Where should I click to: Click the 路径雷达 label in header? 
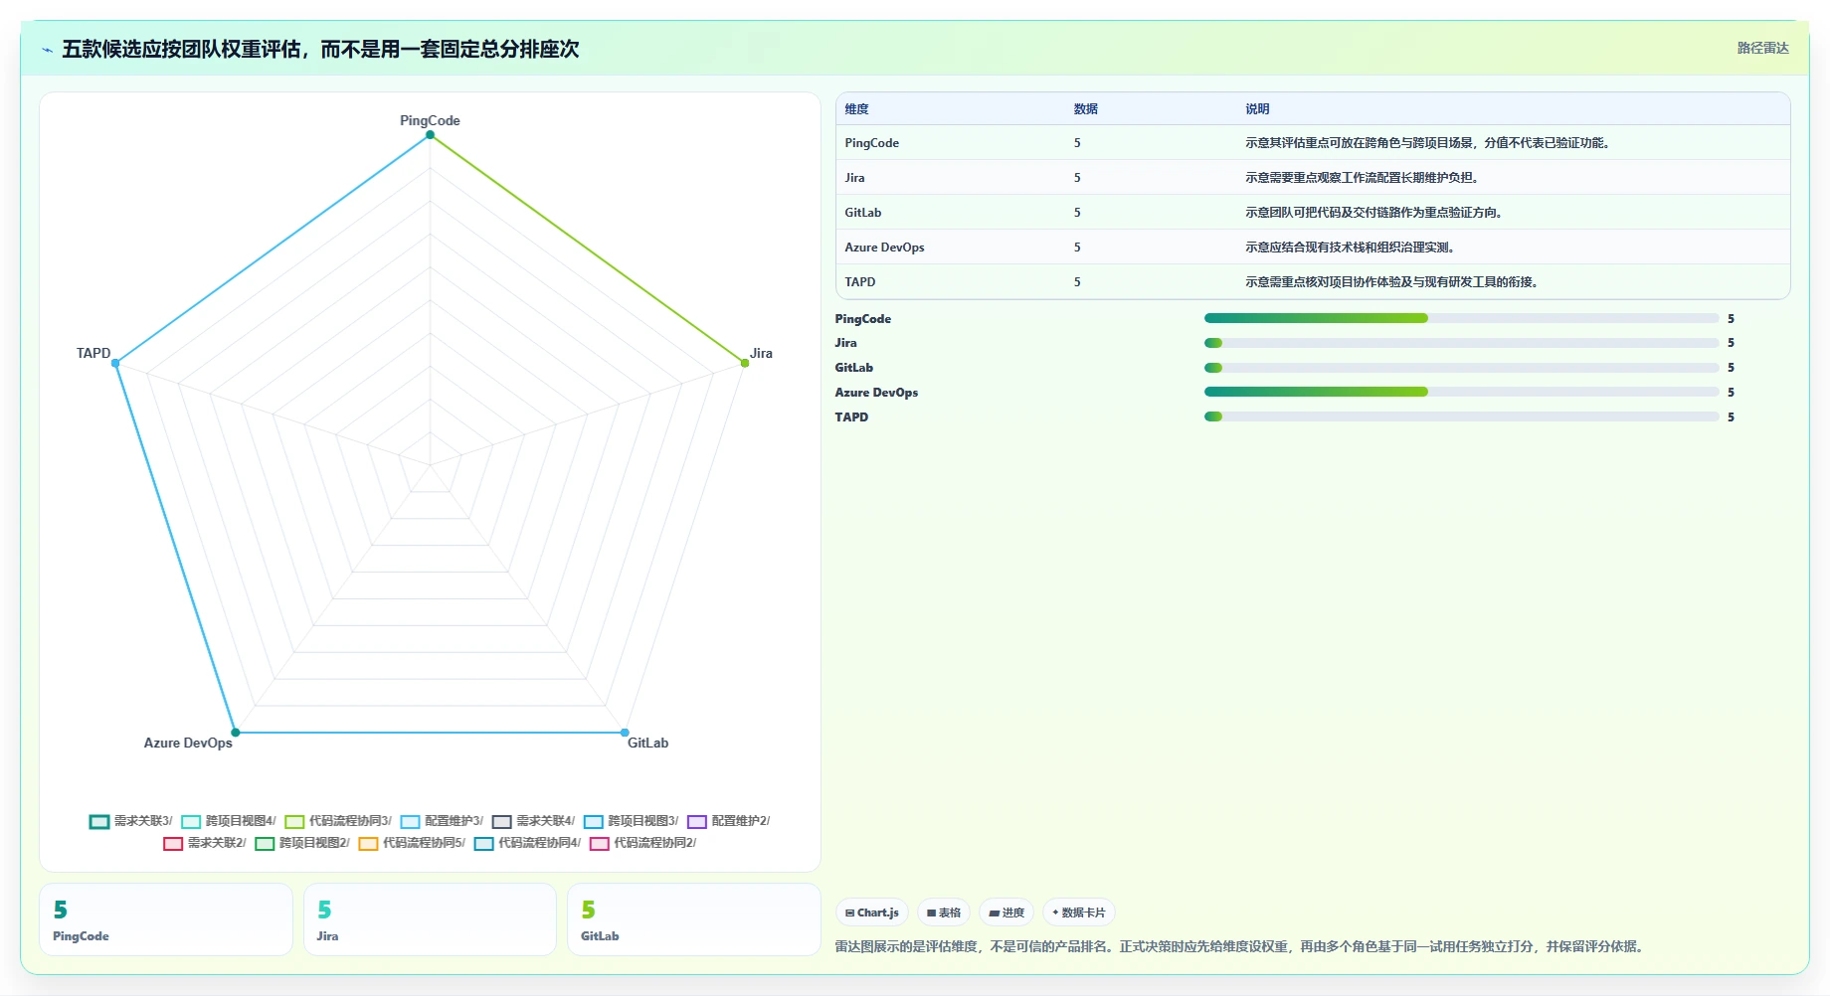click(1762, 48)
